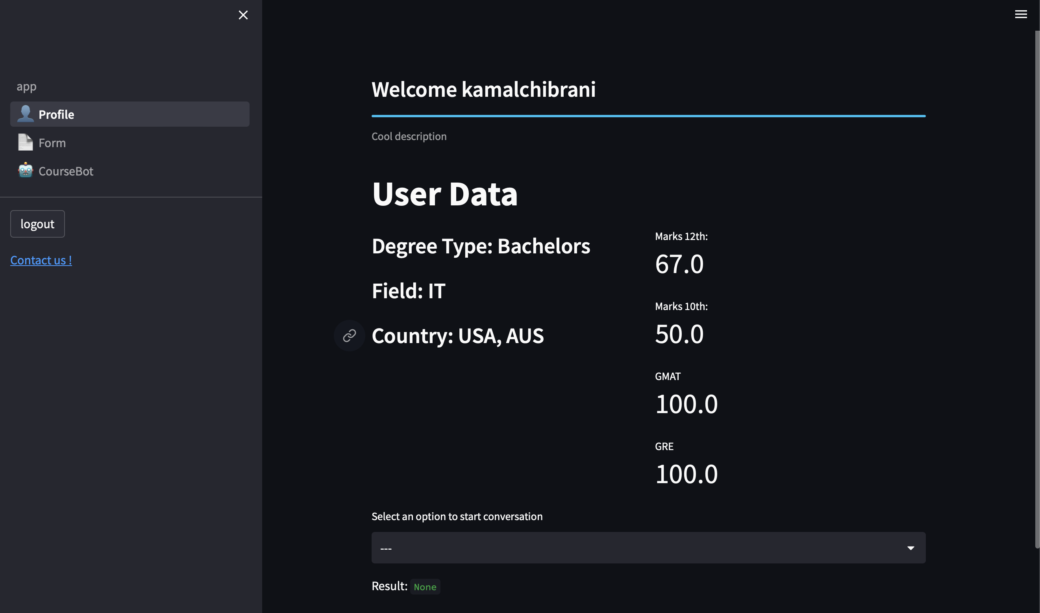Click the Profile person icon
Viewport: 1040px width, 613px height.
point(25,114)
